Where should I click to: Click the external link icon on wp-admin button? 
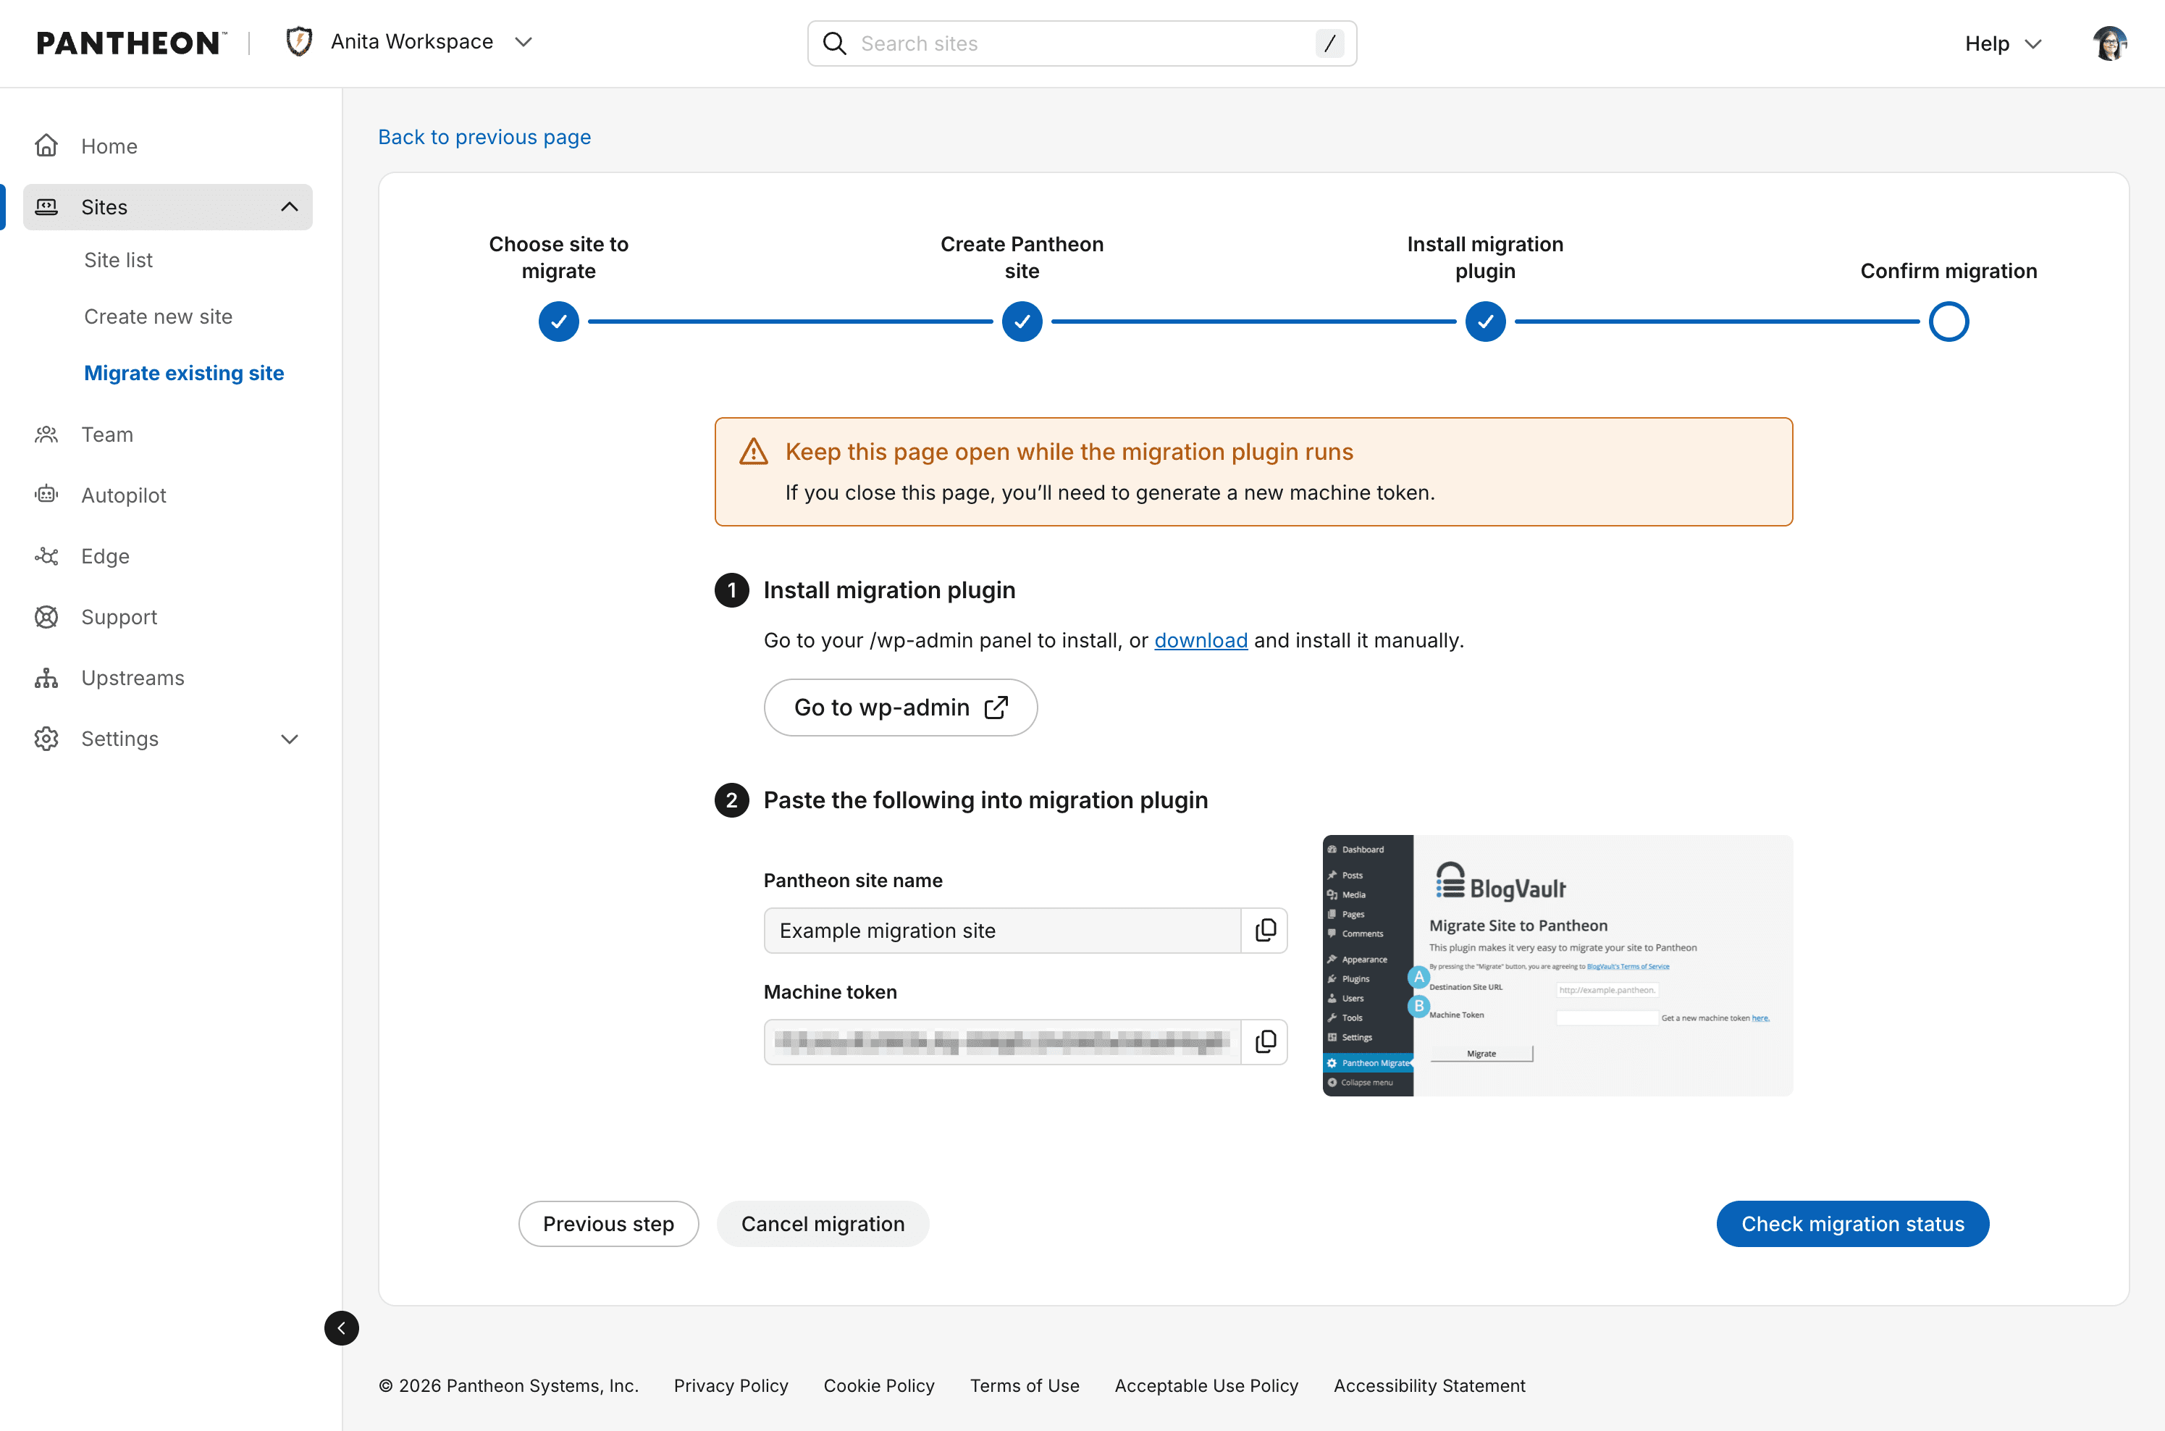[x=996, y=708]
